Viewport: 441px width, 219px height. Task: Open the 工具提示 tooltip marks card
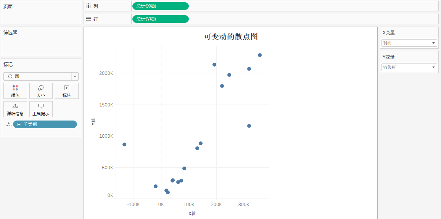[41, 109]
